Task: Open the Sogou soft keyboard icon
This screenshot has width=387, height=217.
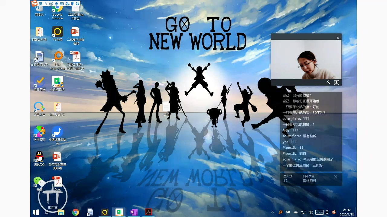Action: point(62,4)
